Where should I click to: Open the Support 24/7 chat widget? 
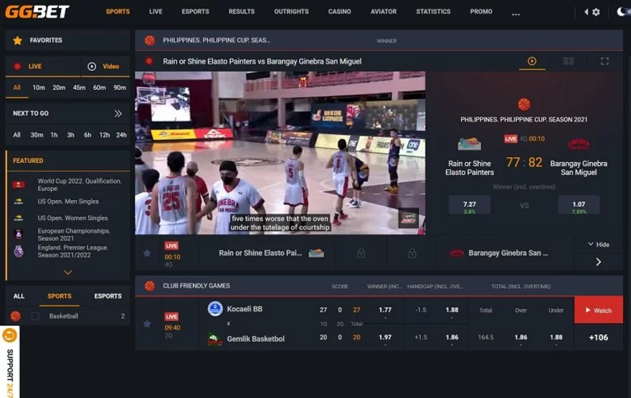9,362
